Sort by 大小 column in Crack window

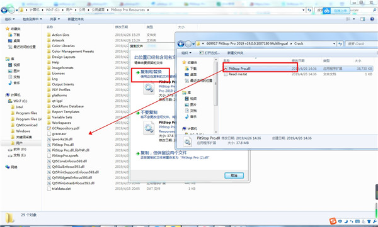point(358,61)
